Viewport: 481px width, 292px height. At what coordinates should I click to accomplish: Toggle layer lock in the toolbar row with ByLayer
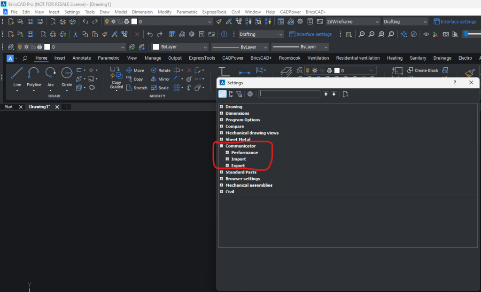[x=33, y=47]
